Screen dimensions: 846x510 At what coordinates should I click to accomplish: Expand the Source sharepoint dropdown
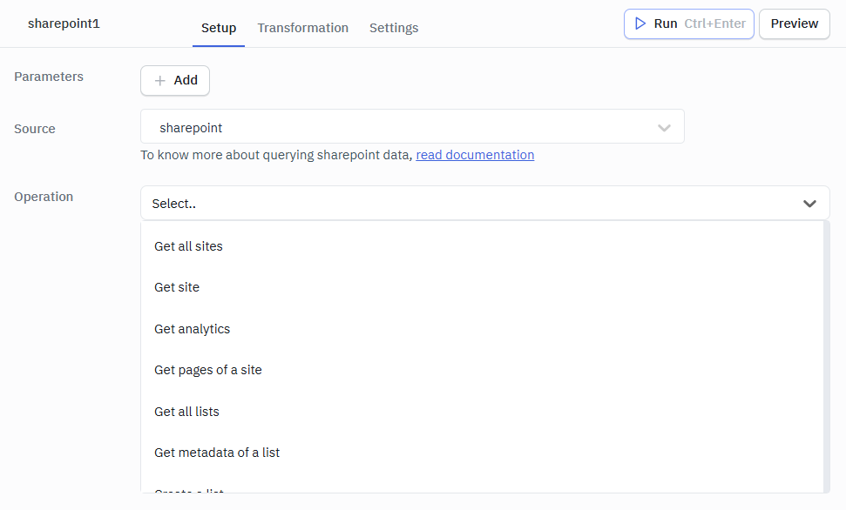point(412,126)
